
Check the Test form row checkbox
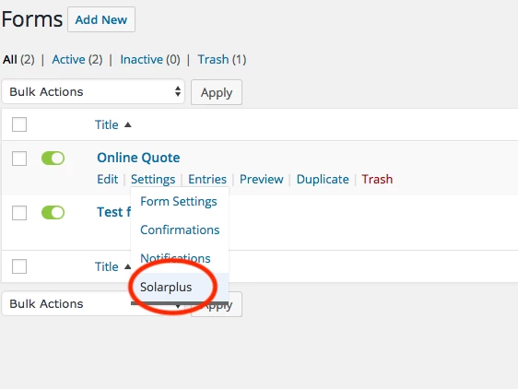click(19, 213)
